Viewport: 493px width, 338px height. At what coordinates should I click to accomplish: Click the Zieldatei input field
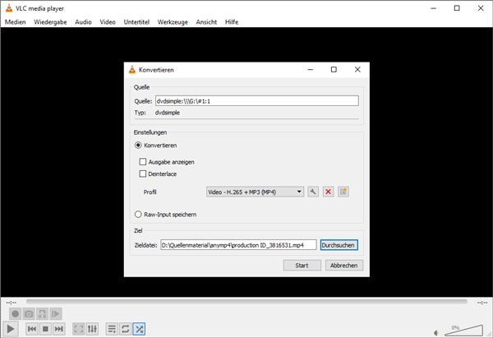(238, 245)
